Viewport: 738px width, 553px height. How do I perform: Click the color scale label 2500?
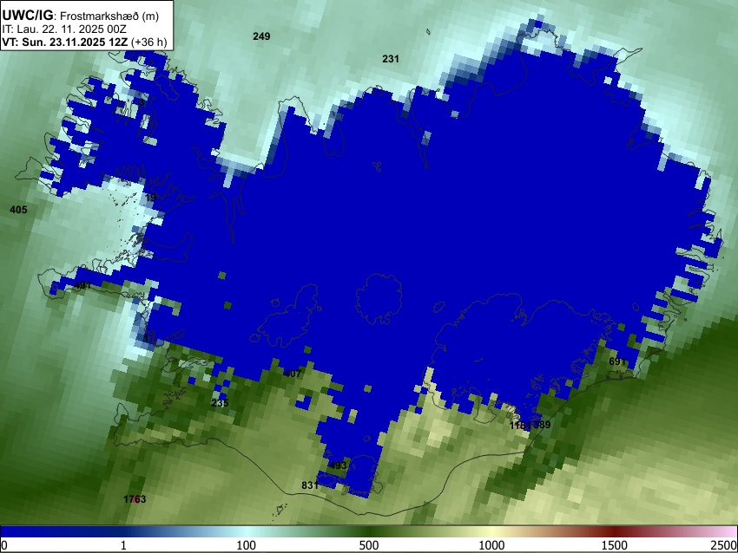pyautogui.click(x=725, y=545)
